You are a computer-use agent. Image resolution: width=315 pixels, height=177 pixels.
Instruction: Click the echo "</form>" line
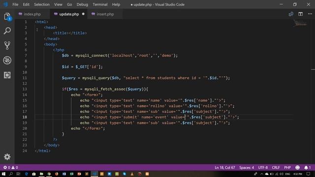coord(88,128)
